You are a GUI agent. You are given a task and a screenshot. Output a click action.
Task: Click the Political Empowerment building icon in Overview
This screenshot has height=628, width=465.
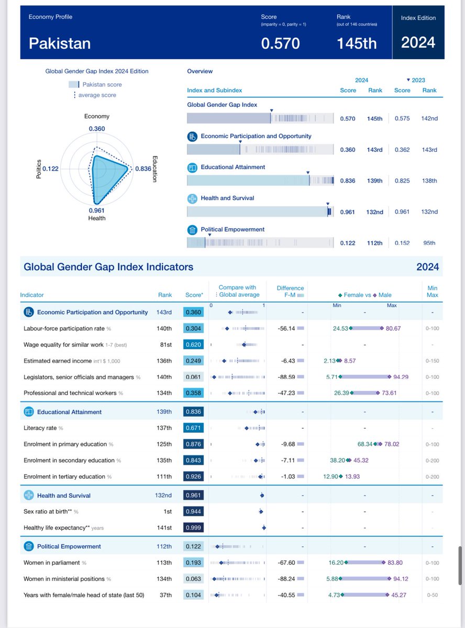pos(193,229)
